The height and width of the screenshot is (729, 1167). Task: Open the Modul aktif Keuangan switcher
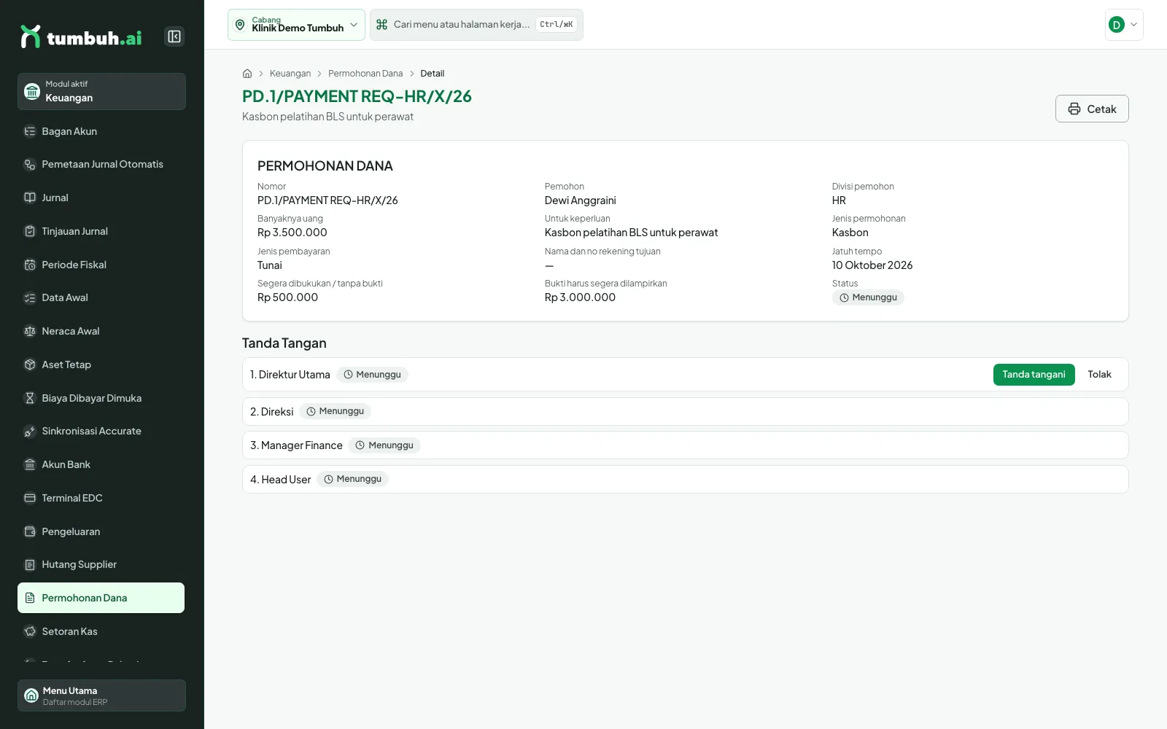click(x=101, y=91)
